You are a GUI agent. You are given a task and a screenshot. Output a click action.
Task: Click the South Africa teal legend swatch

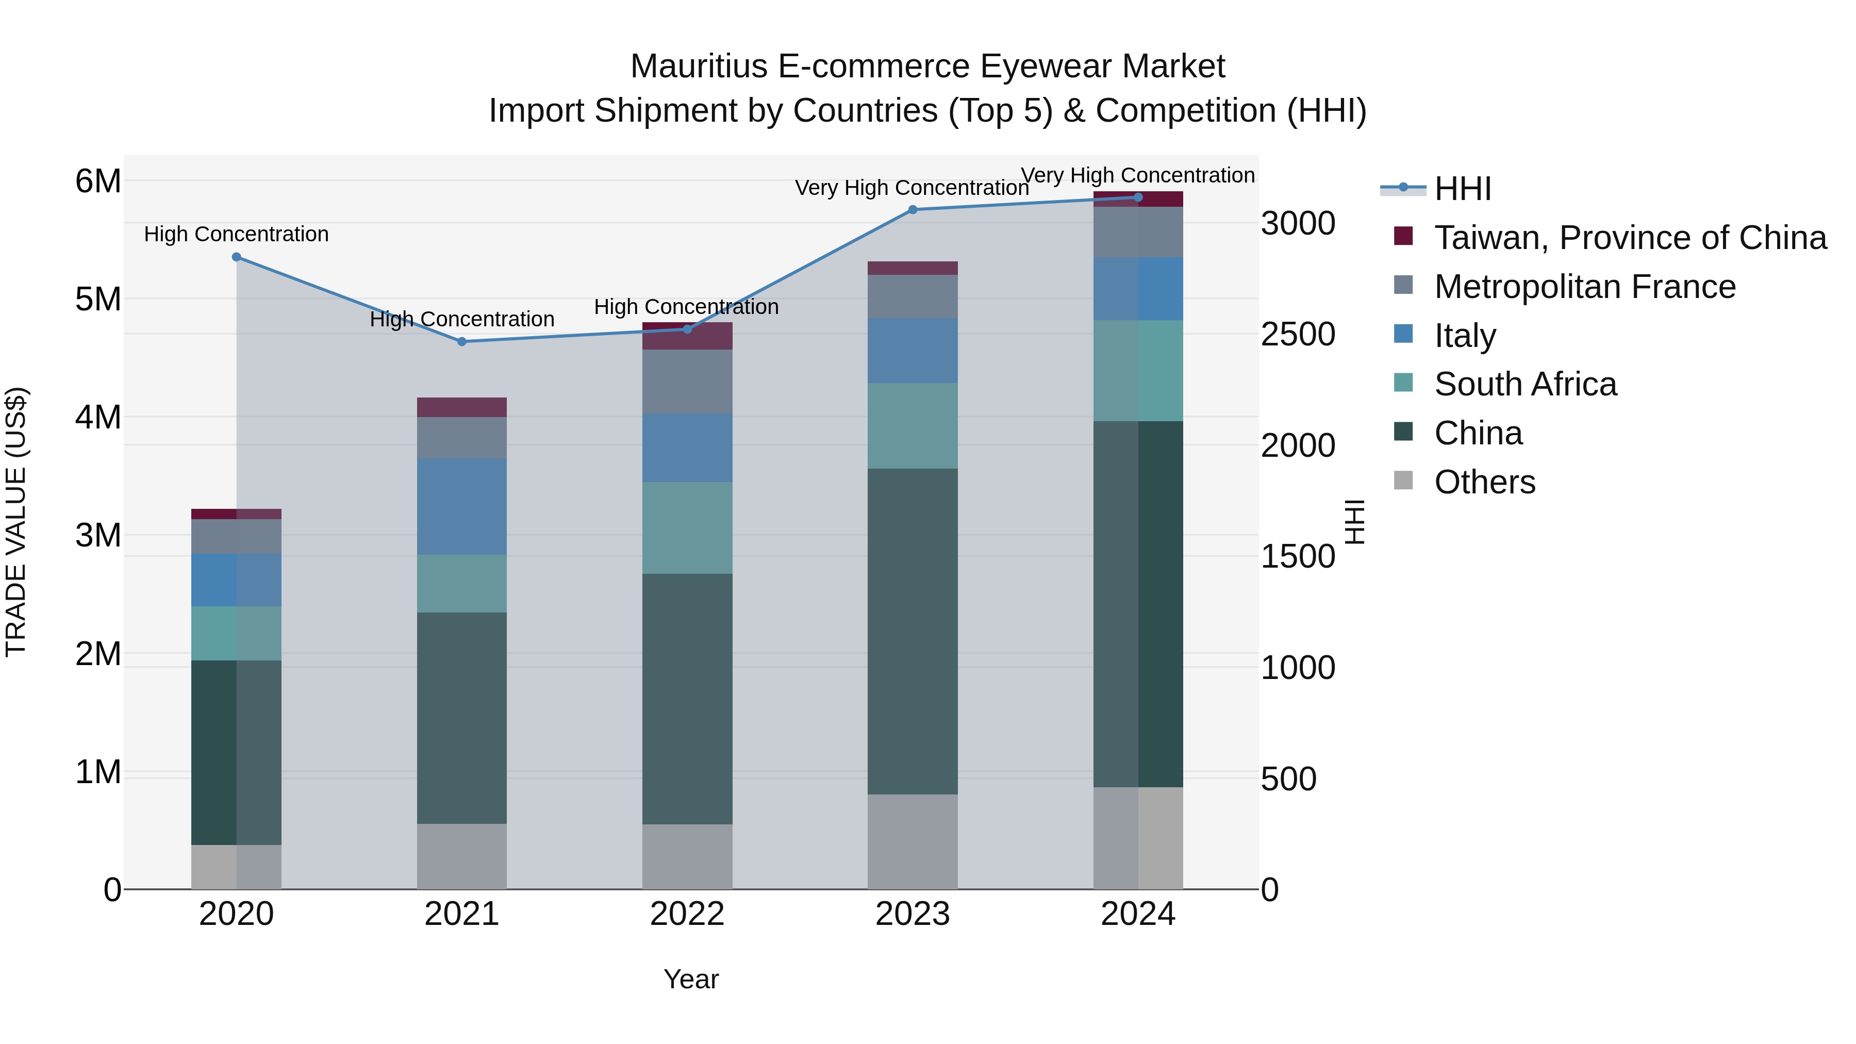(x=1403, y=383)
